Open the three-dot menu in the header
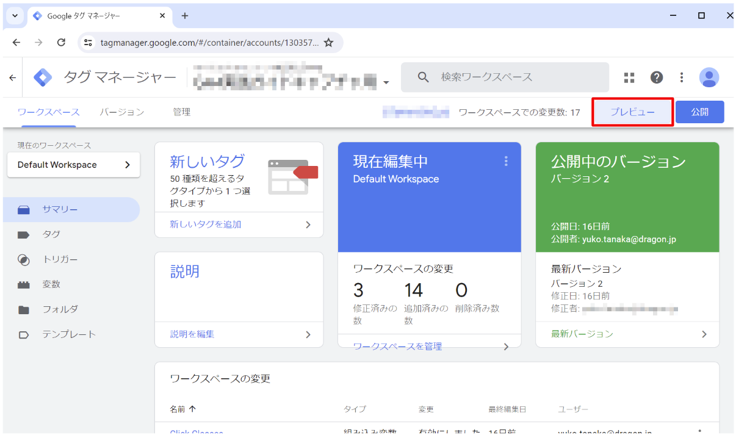 (x=682, y=77)
